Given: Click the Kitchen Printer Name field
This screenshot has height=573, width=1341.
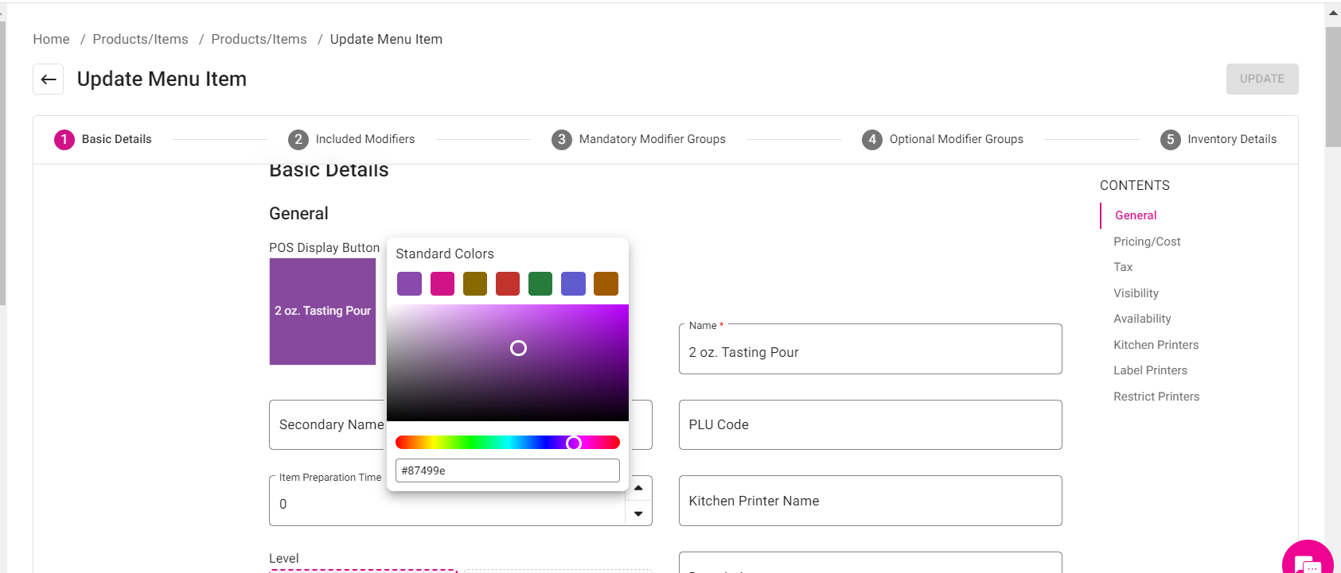Looking at the screenshot, I should click(870, 501).
